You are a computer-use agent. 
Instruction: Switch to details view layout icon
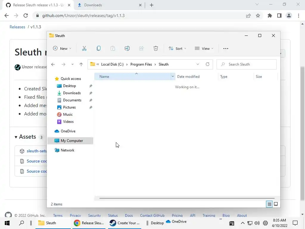tap(269, 204)
